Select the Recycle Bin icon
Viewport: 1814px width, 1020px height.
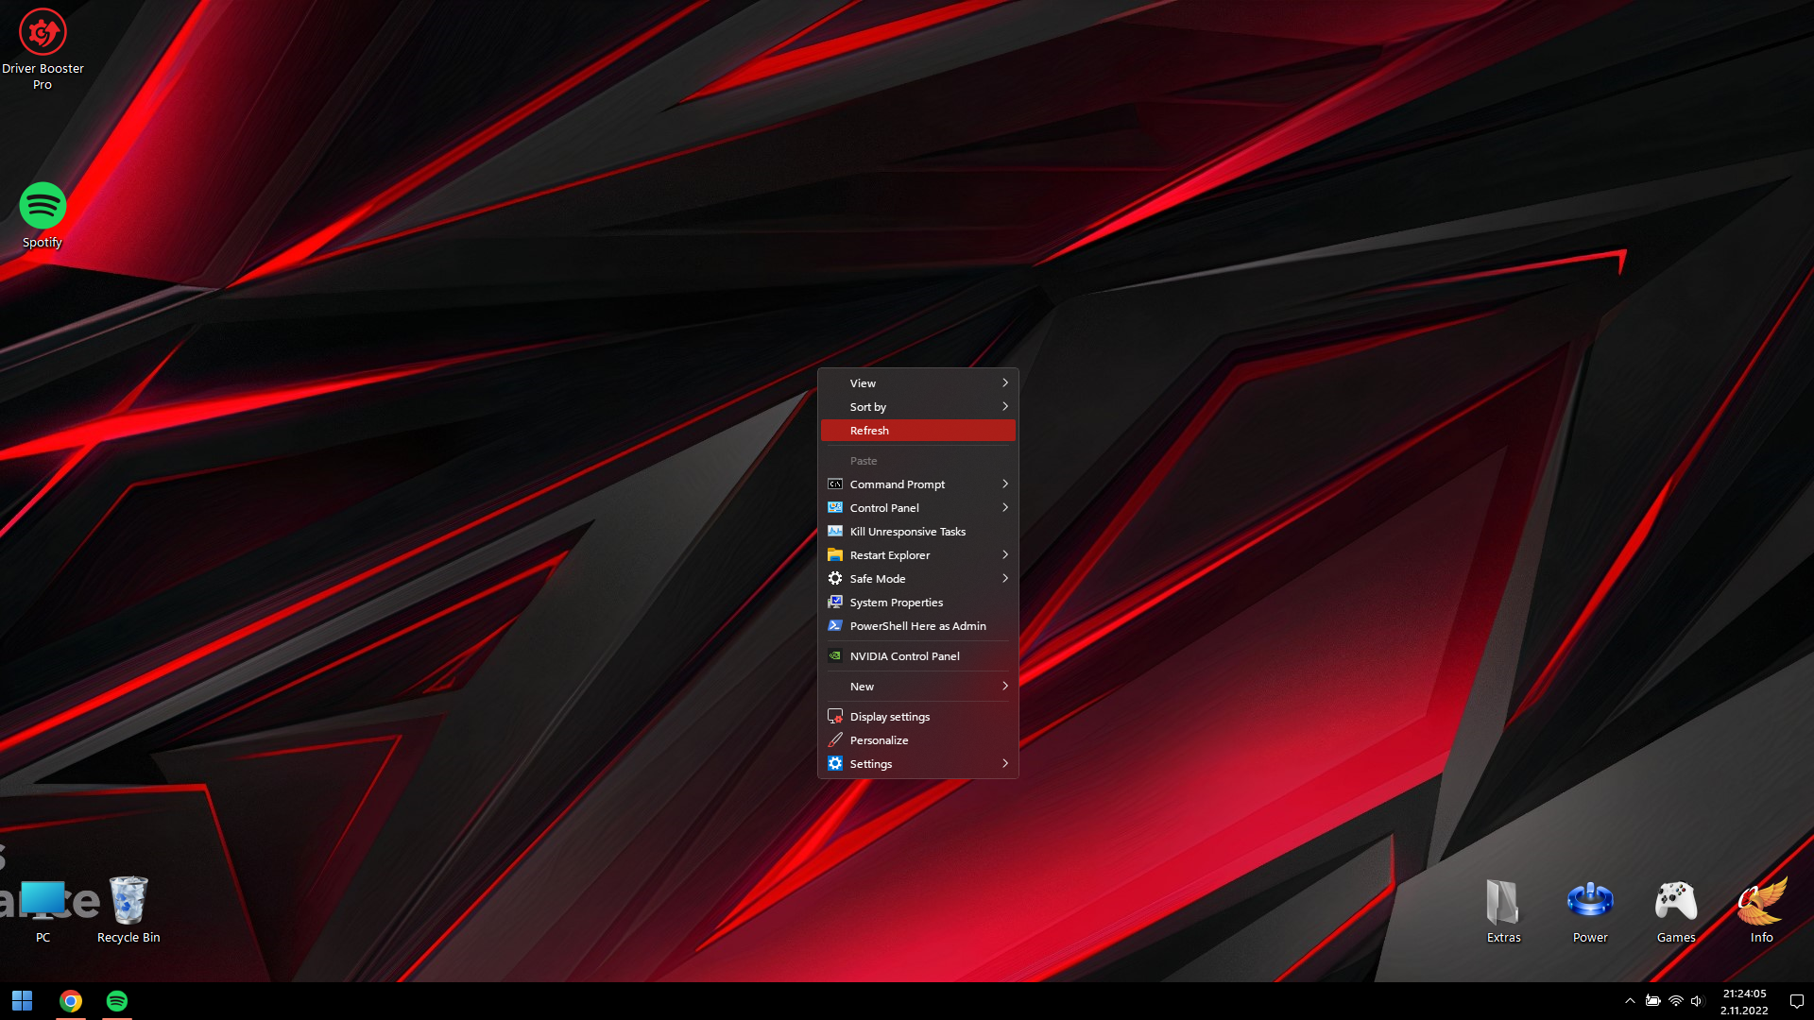click(128, 901)
